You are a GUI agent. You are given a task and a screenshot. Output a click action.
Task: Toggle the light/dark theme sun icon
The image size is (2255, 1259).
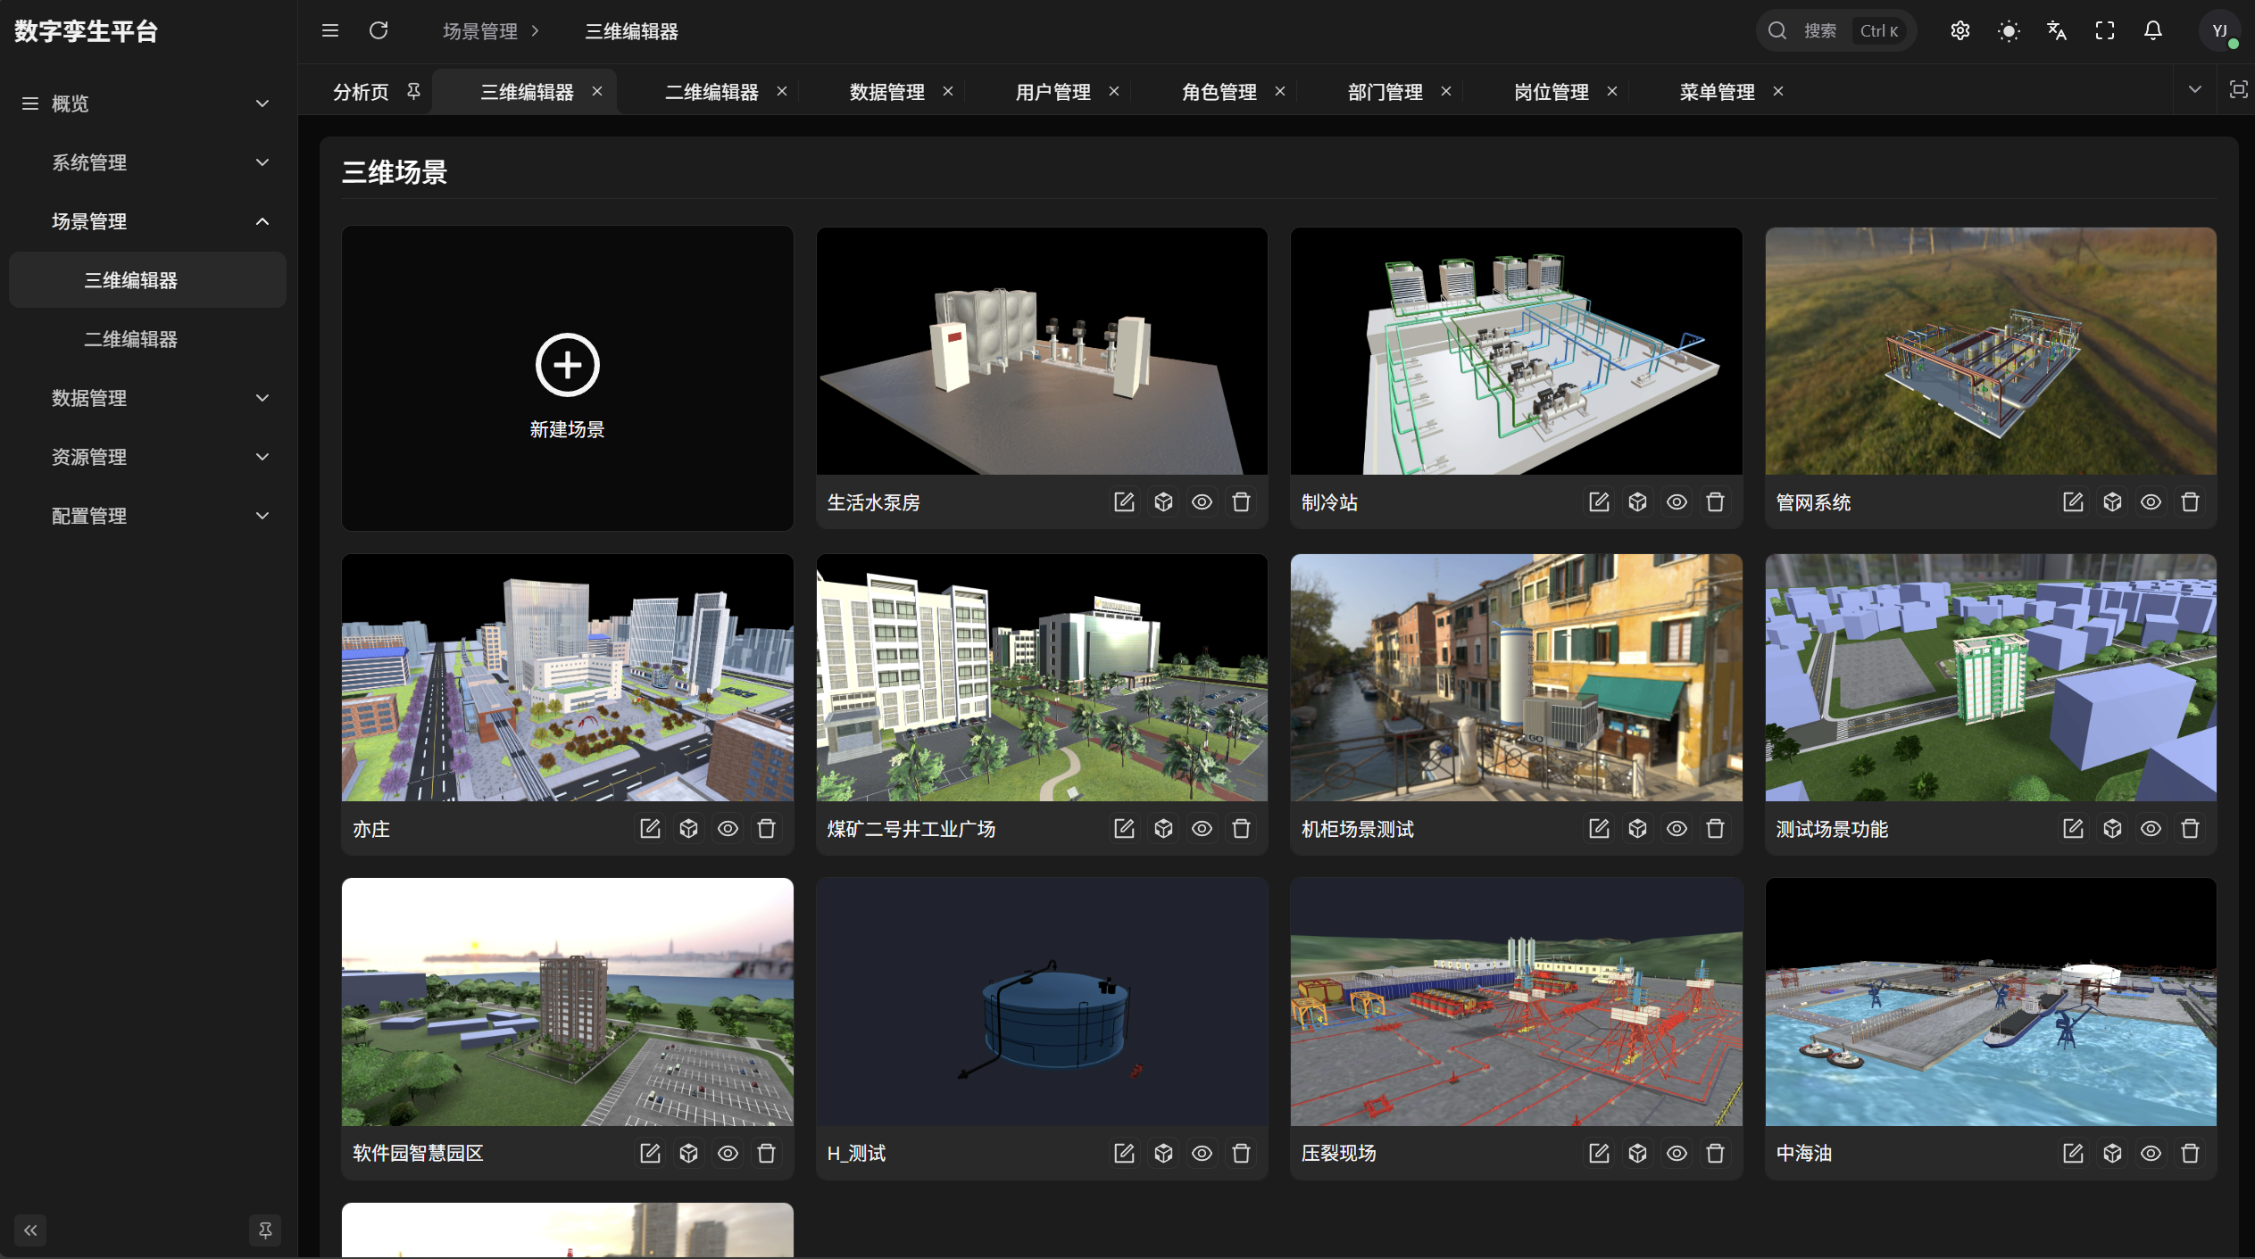(2009, 31)
